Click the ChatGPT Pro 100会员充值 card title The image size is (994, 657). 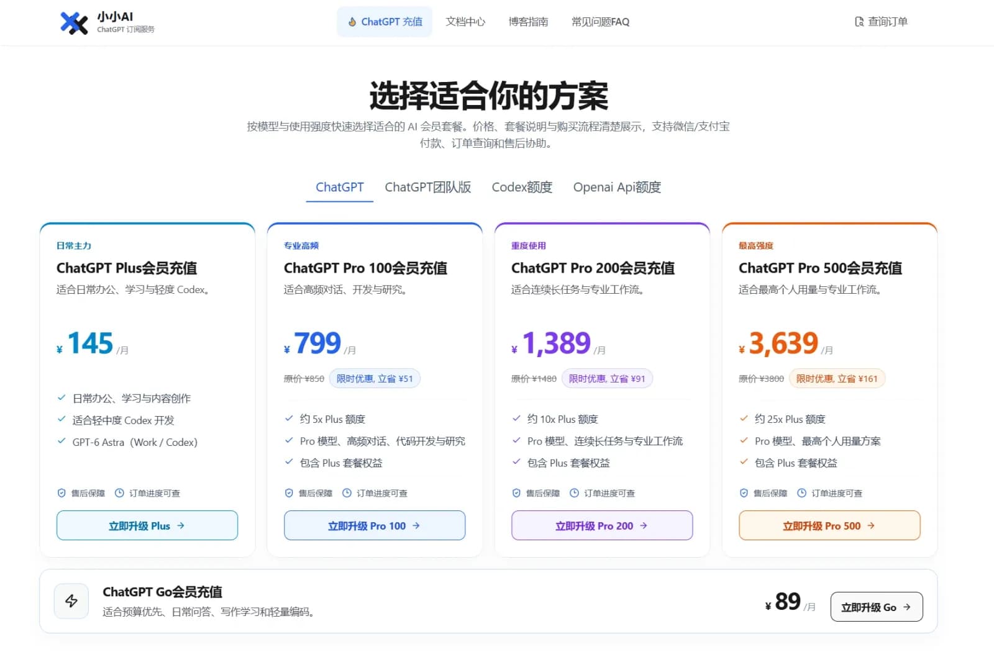[365, 268]
